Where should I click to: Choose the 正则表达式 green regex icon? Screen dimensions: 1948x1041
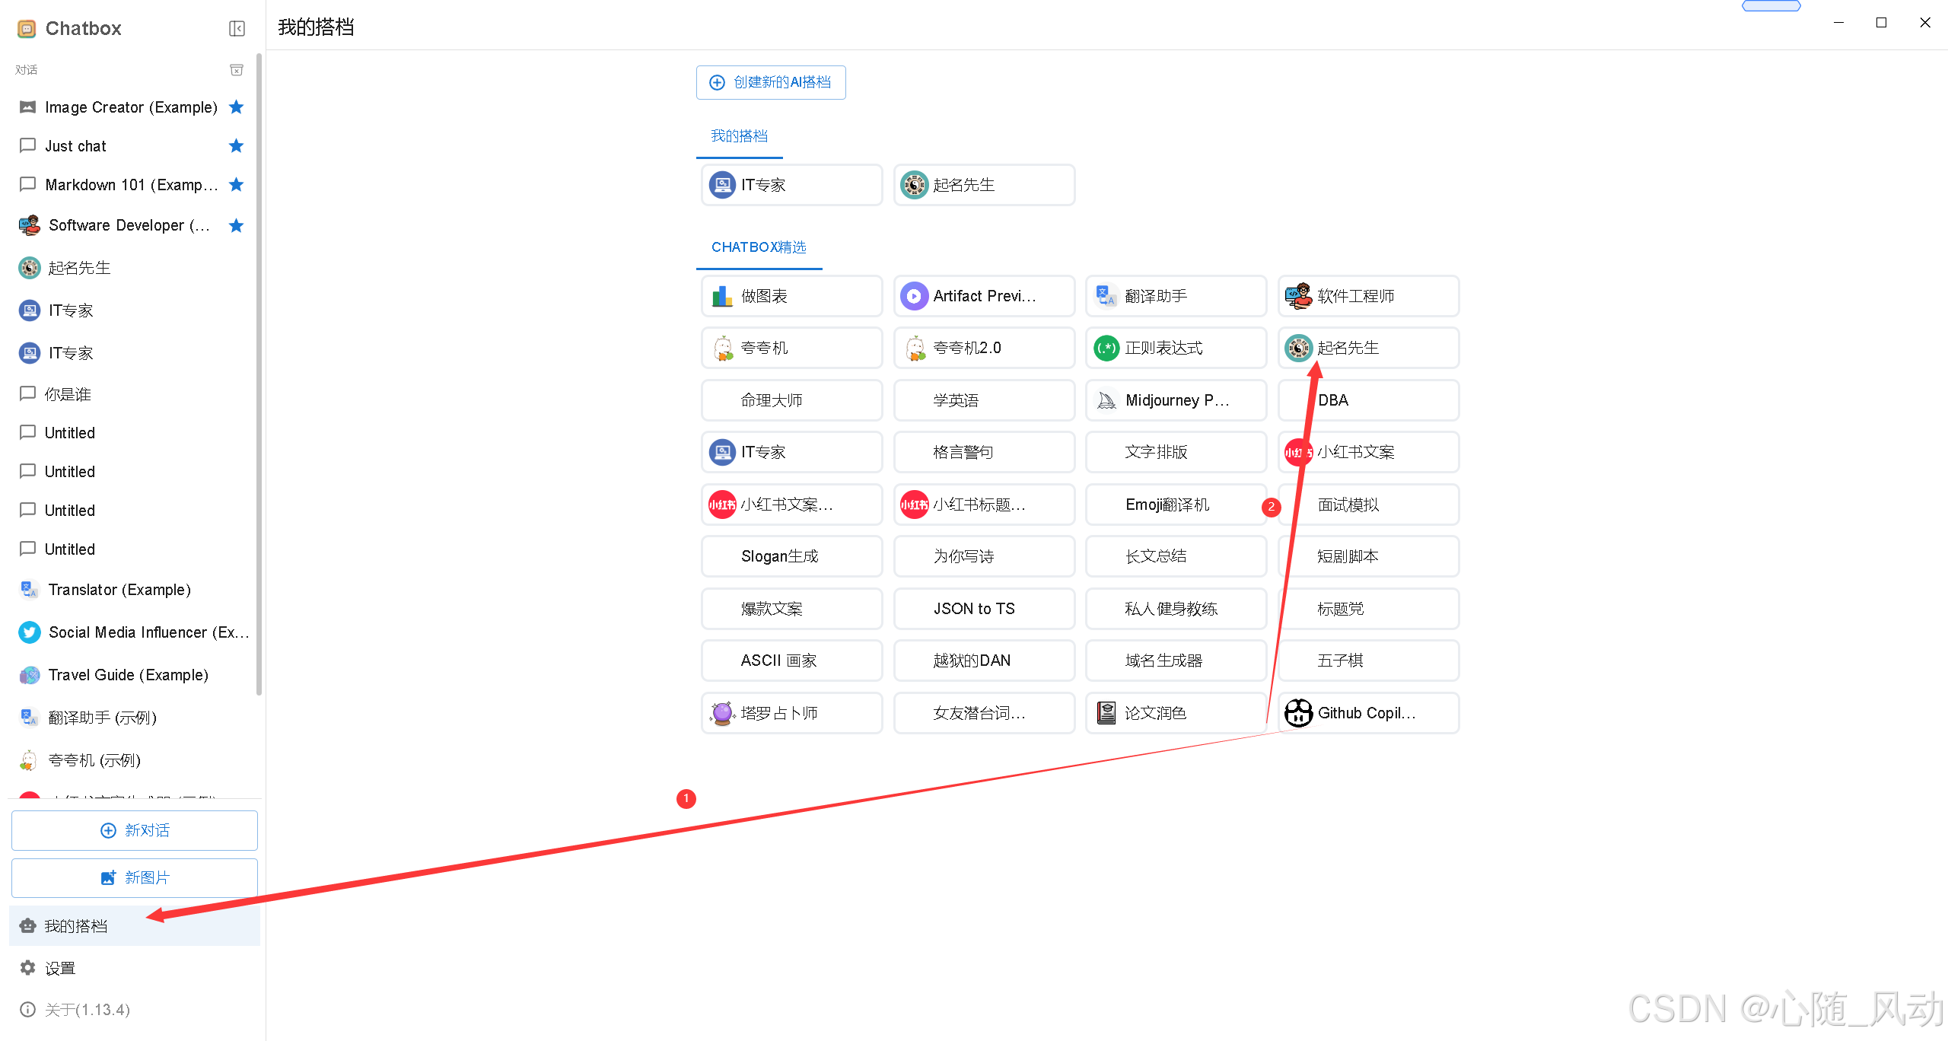[x=1106, y=349]
